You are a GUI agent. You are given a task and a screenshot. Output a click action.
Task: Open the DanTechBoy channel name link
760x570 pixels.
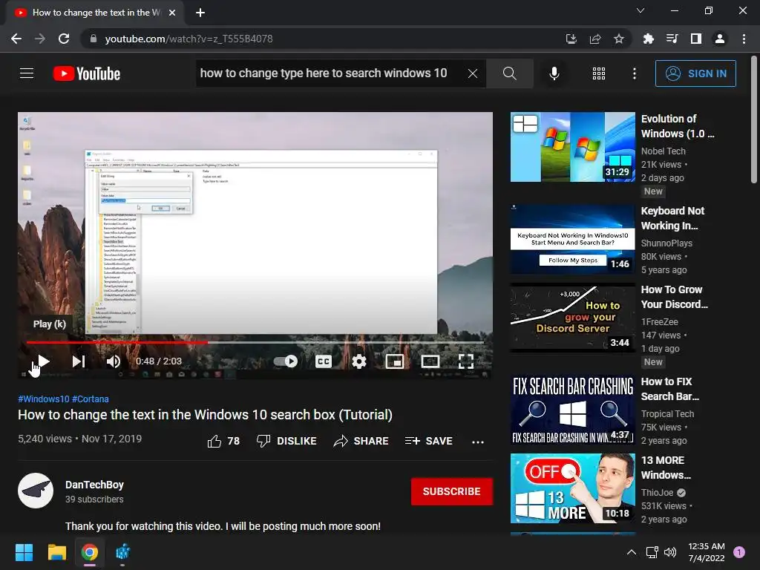[x=94, y=485]
